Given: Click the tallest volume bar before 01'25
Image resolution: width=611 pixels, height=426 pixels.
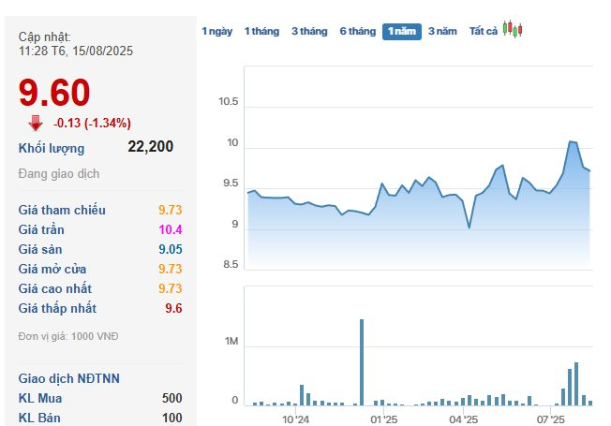Looking at the screenshot, I should pos(361,362).
